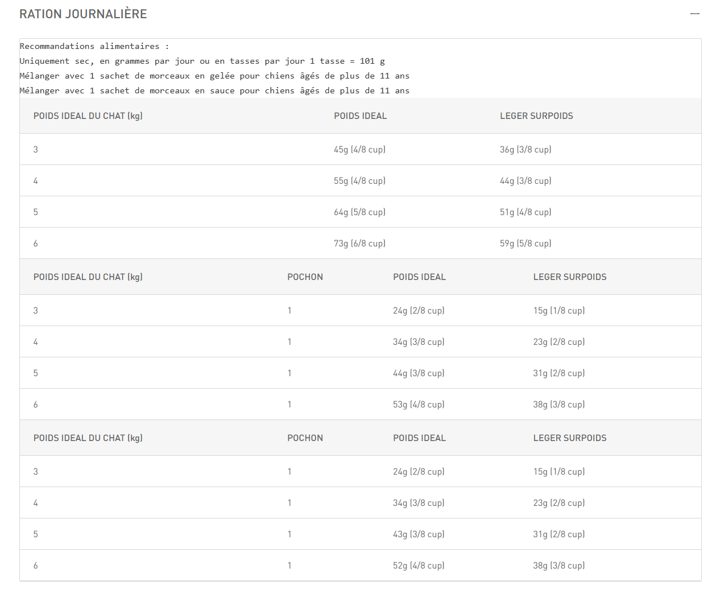Click LEGER SURPOIDS header in the first table
The width and height of the screenshot is (724, 593).
coord(536,116)
